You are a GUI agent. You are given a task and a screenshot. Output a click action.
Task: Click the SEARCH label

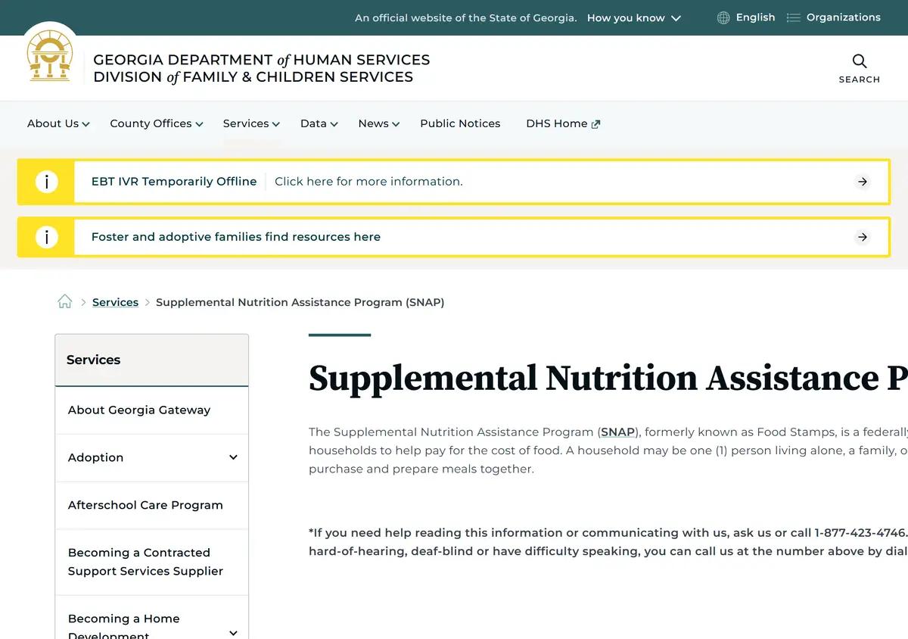tap(860, 79)
